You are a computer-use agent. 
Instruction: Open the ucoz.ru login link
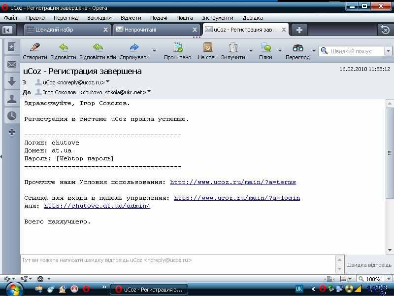(237, 198)
